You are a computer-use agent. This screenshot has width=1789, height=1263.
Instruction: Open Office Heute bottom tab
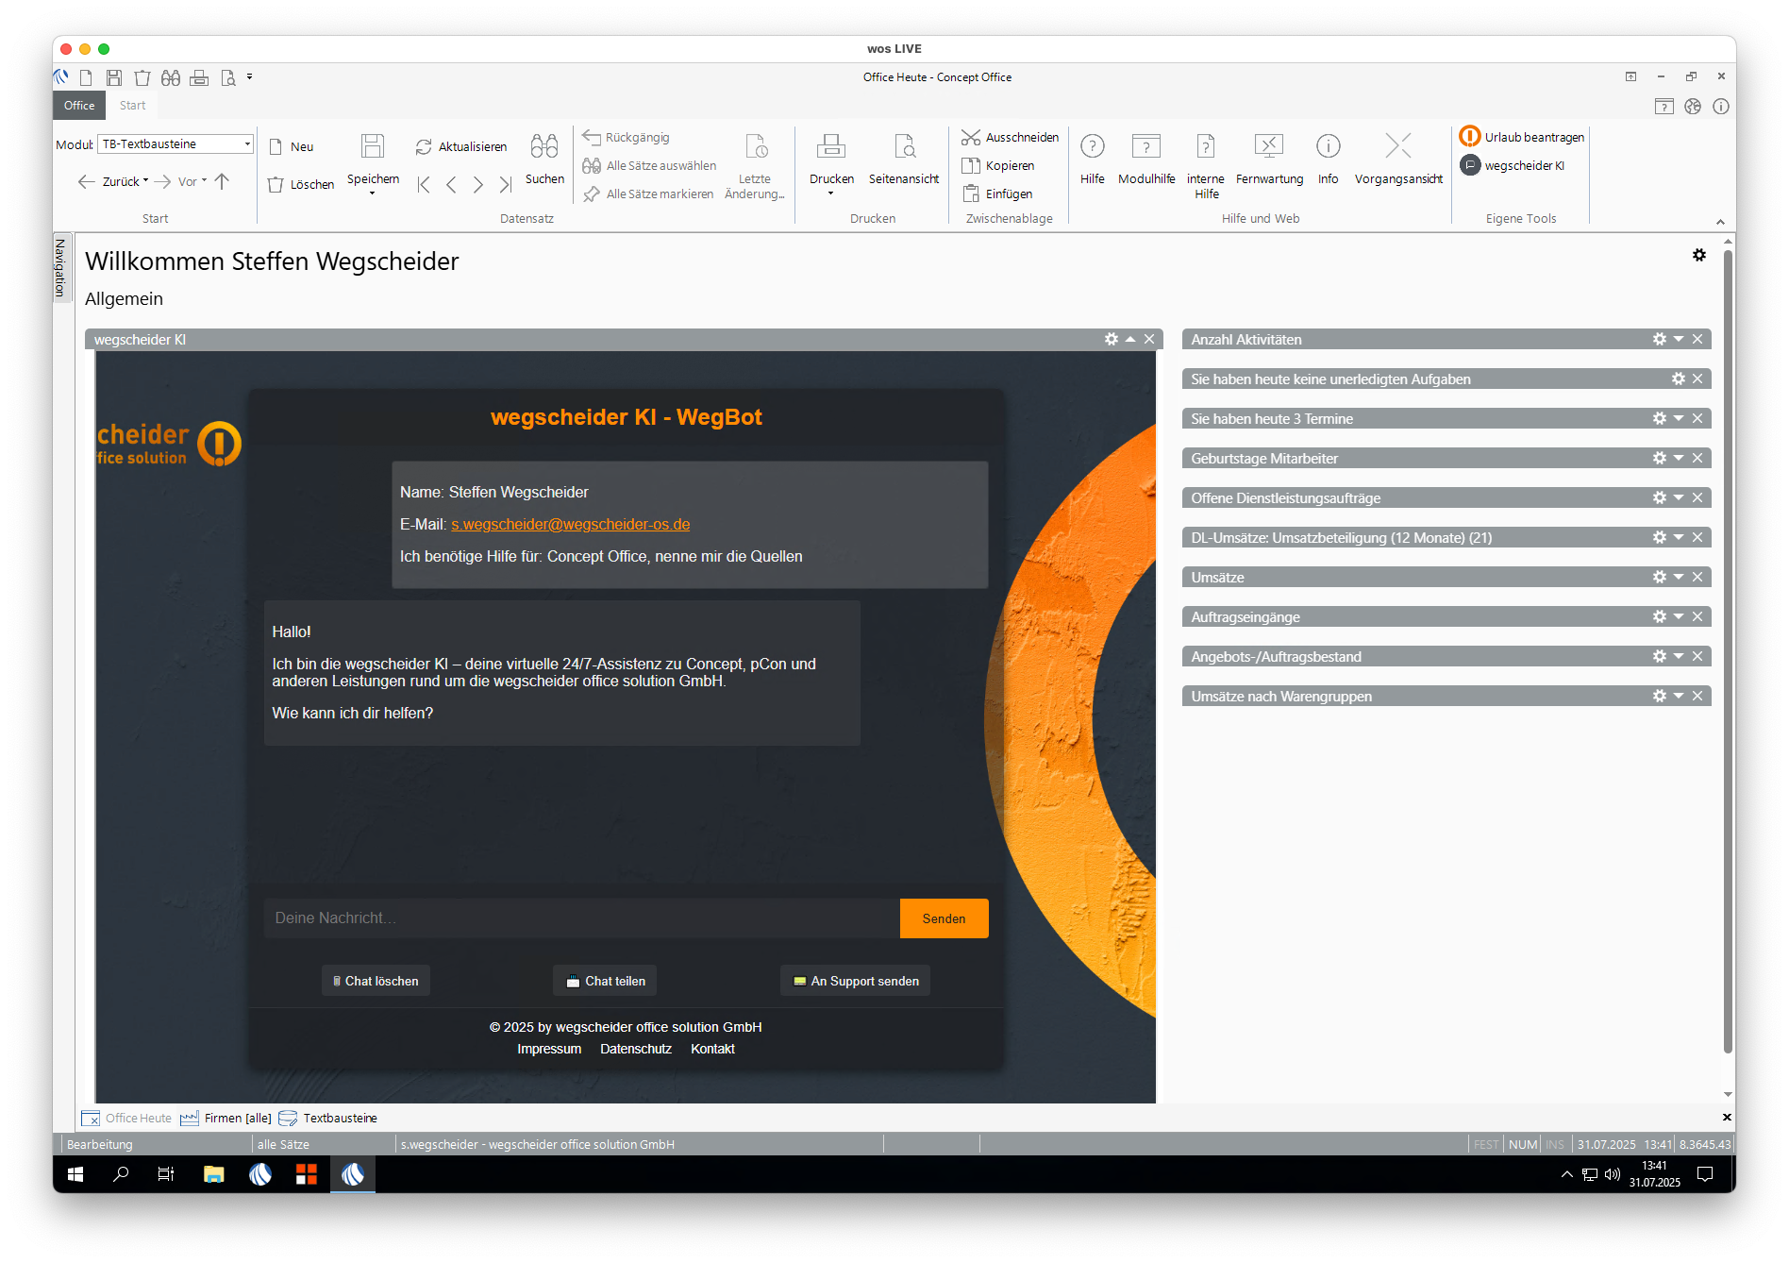pos(127,1118)
